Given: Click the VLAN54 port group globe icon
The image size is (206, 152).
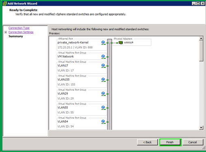Looking at the screenshot, I should pyautogui.click(x=103, y=122).
